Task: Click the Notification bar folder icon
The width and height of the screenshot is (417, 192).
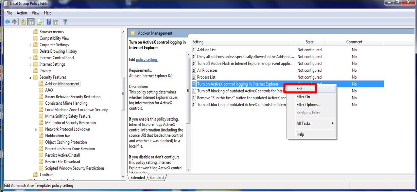Action: pyautogui.click(x=41, y=136)
